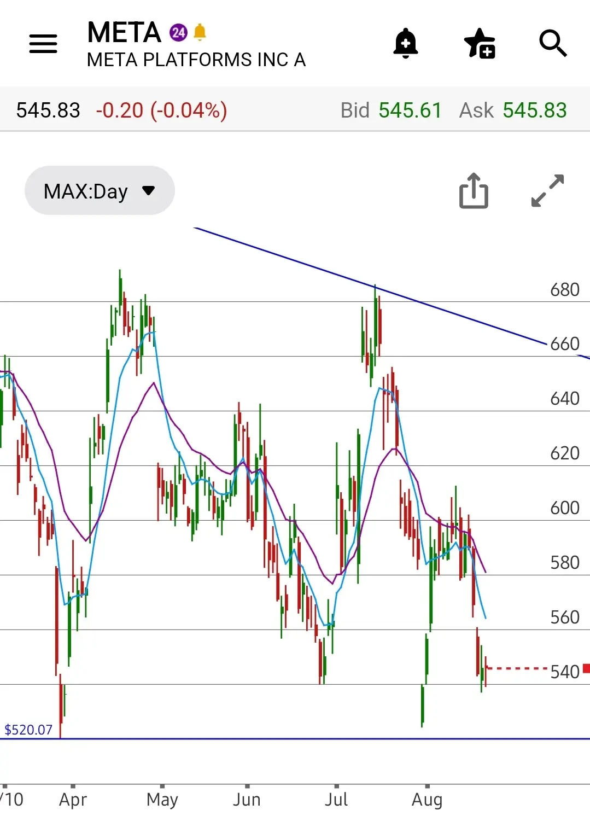
Task: Tap the last price 545.83
Action: (x=48, y=110)
